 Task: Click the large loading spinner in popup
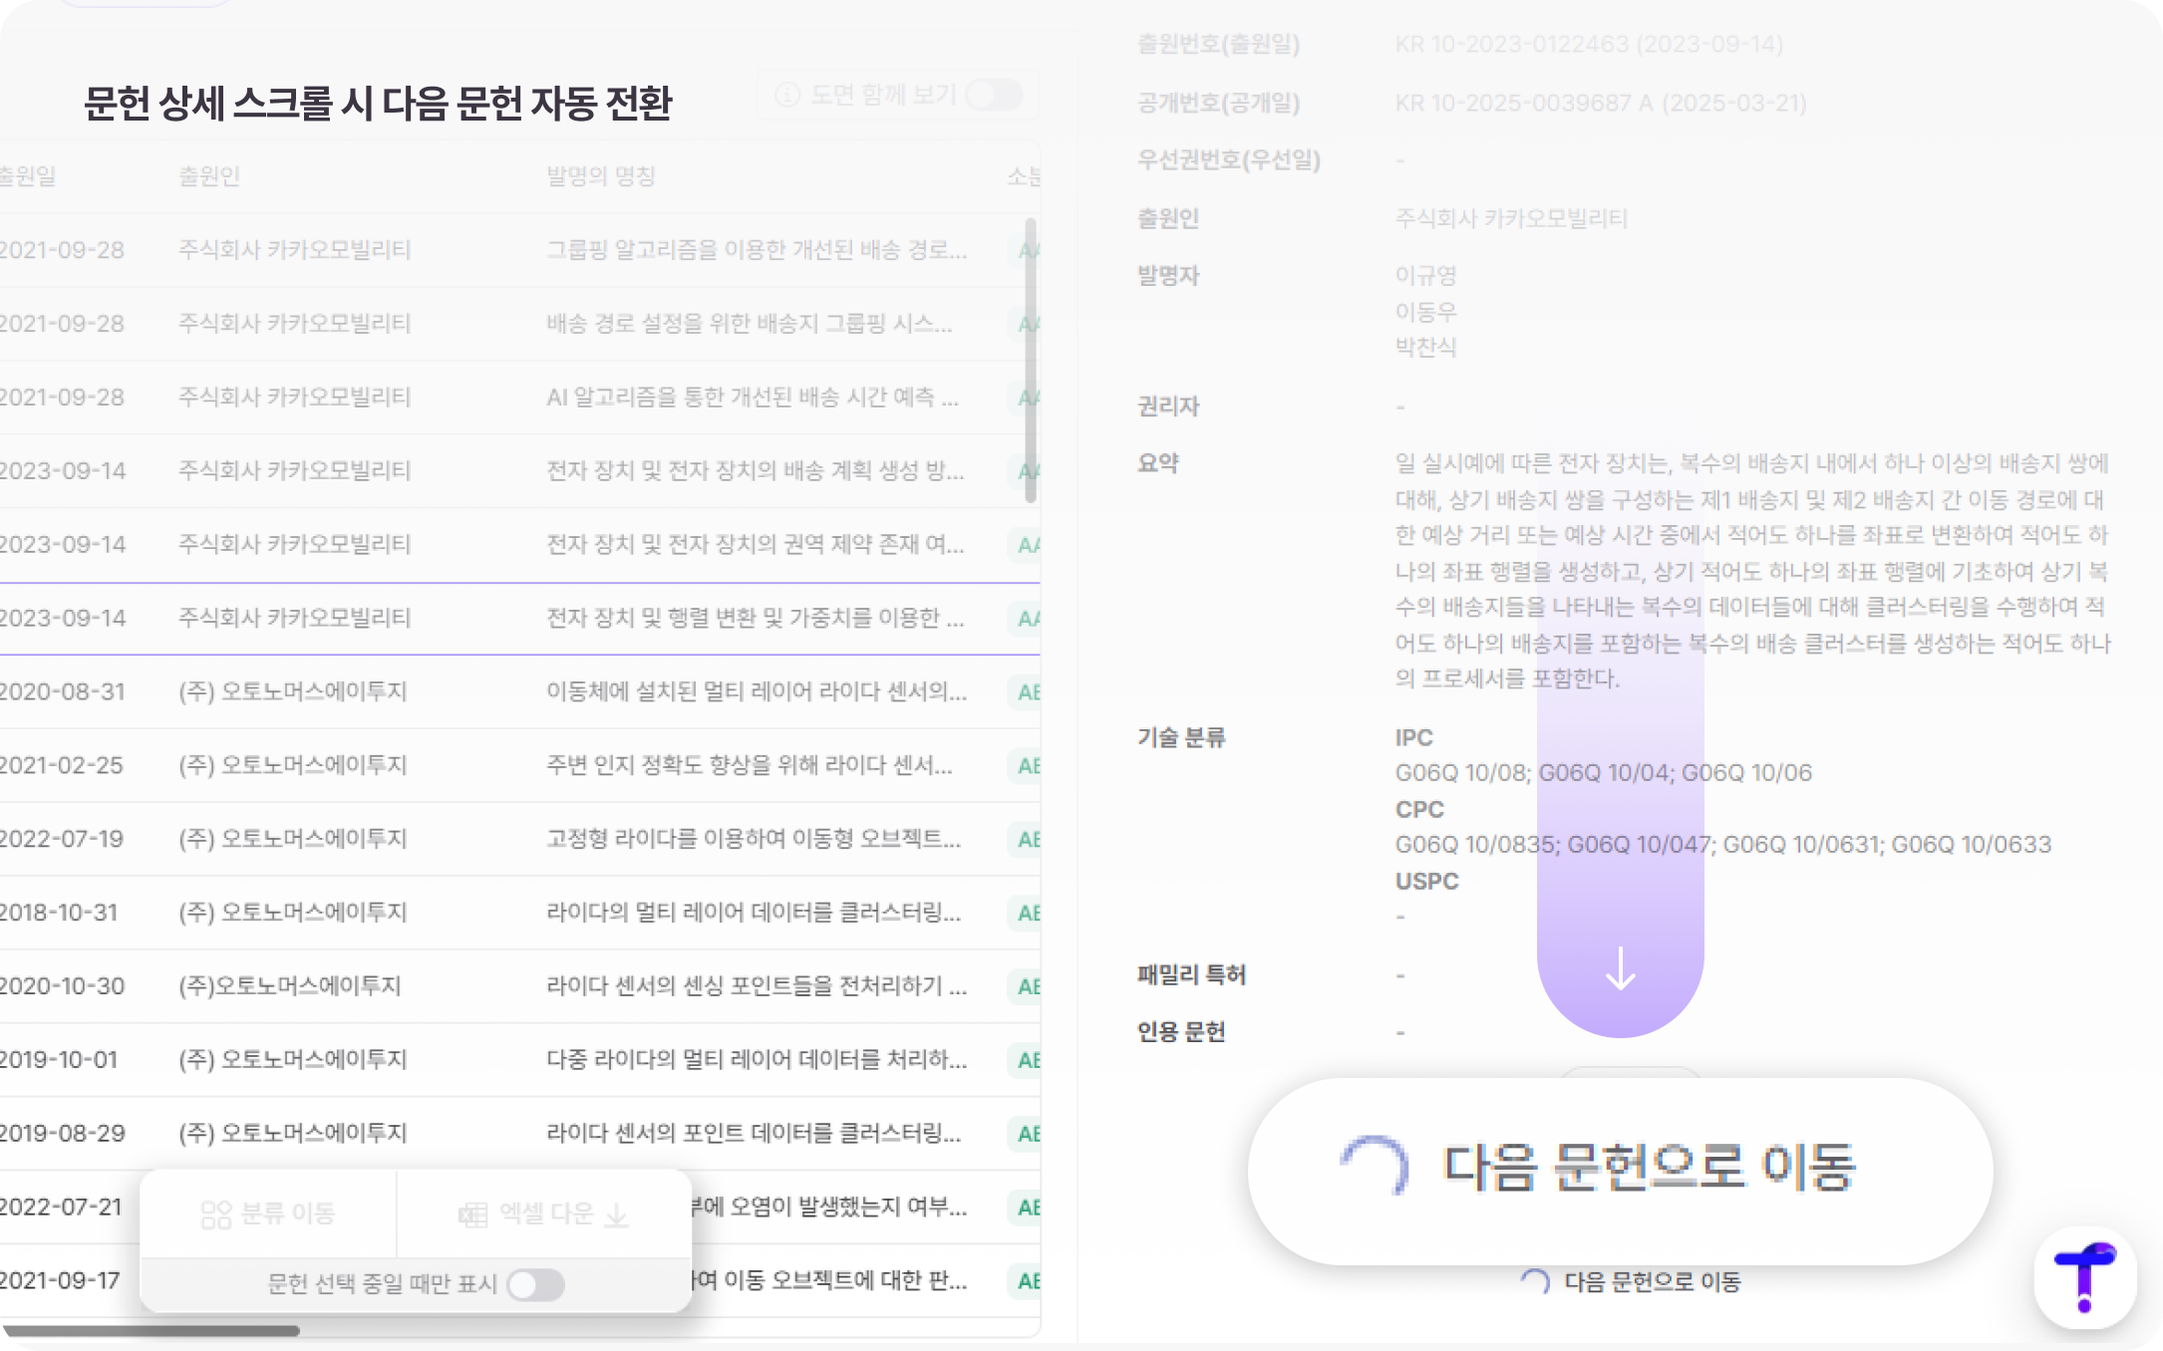(x=1375, y=1167)
